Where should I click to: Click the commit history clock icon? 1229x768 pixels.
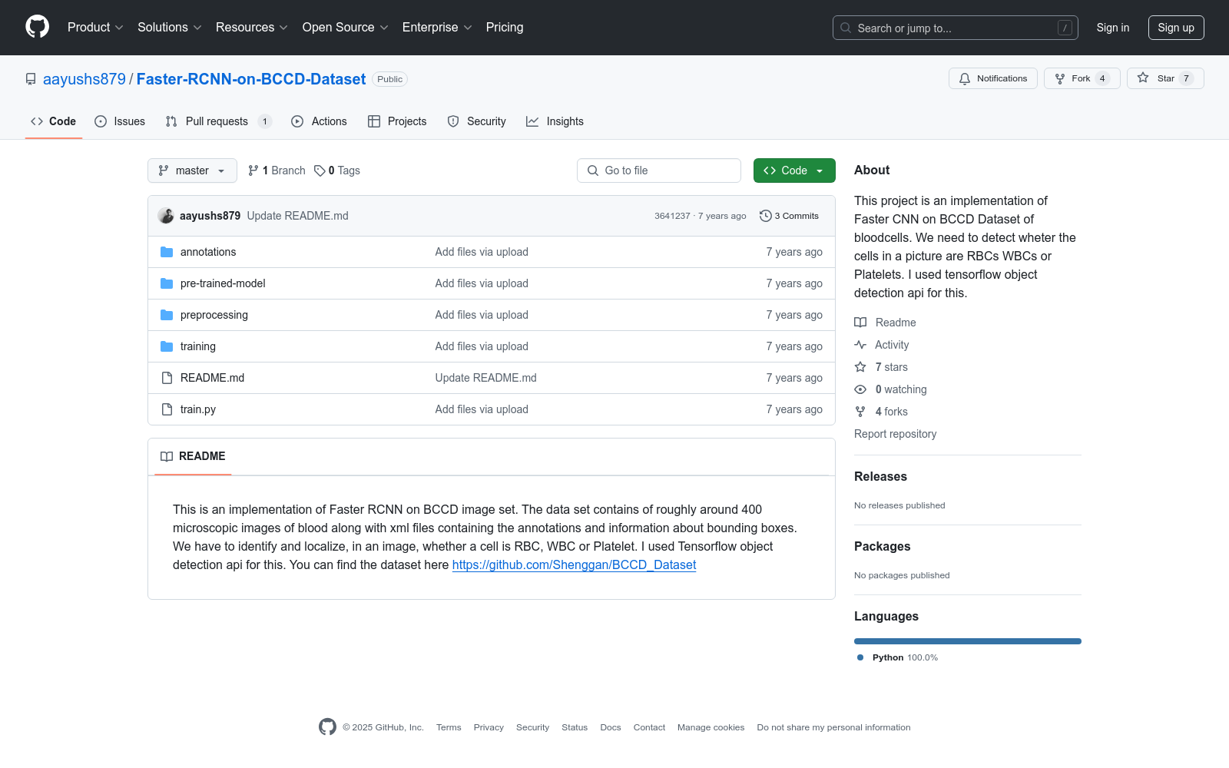(765, 216)
